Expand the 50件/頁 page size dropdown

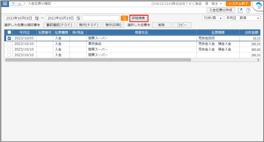(212, 18)
